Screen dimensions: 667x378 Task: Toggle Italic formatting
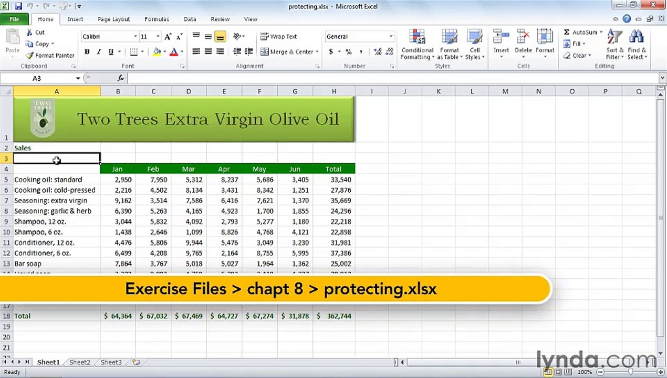pos(99,52)
